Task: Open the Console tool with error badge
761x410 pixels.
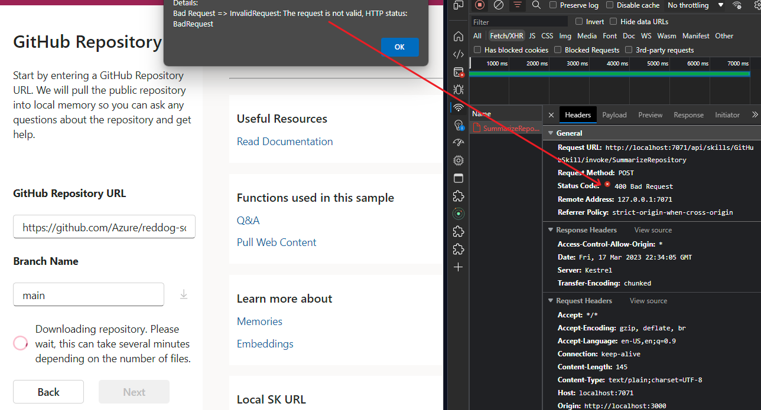Action: (x=458, y=72)
